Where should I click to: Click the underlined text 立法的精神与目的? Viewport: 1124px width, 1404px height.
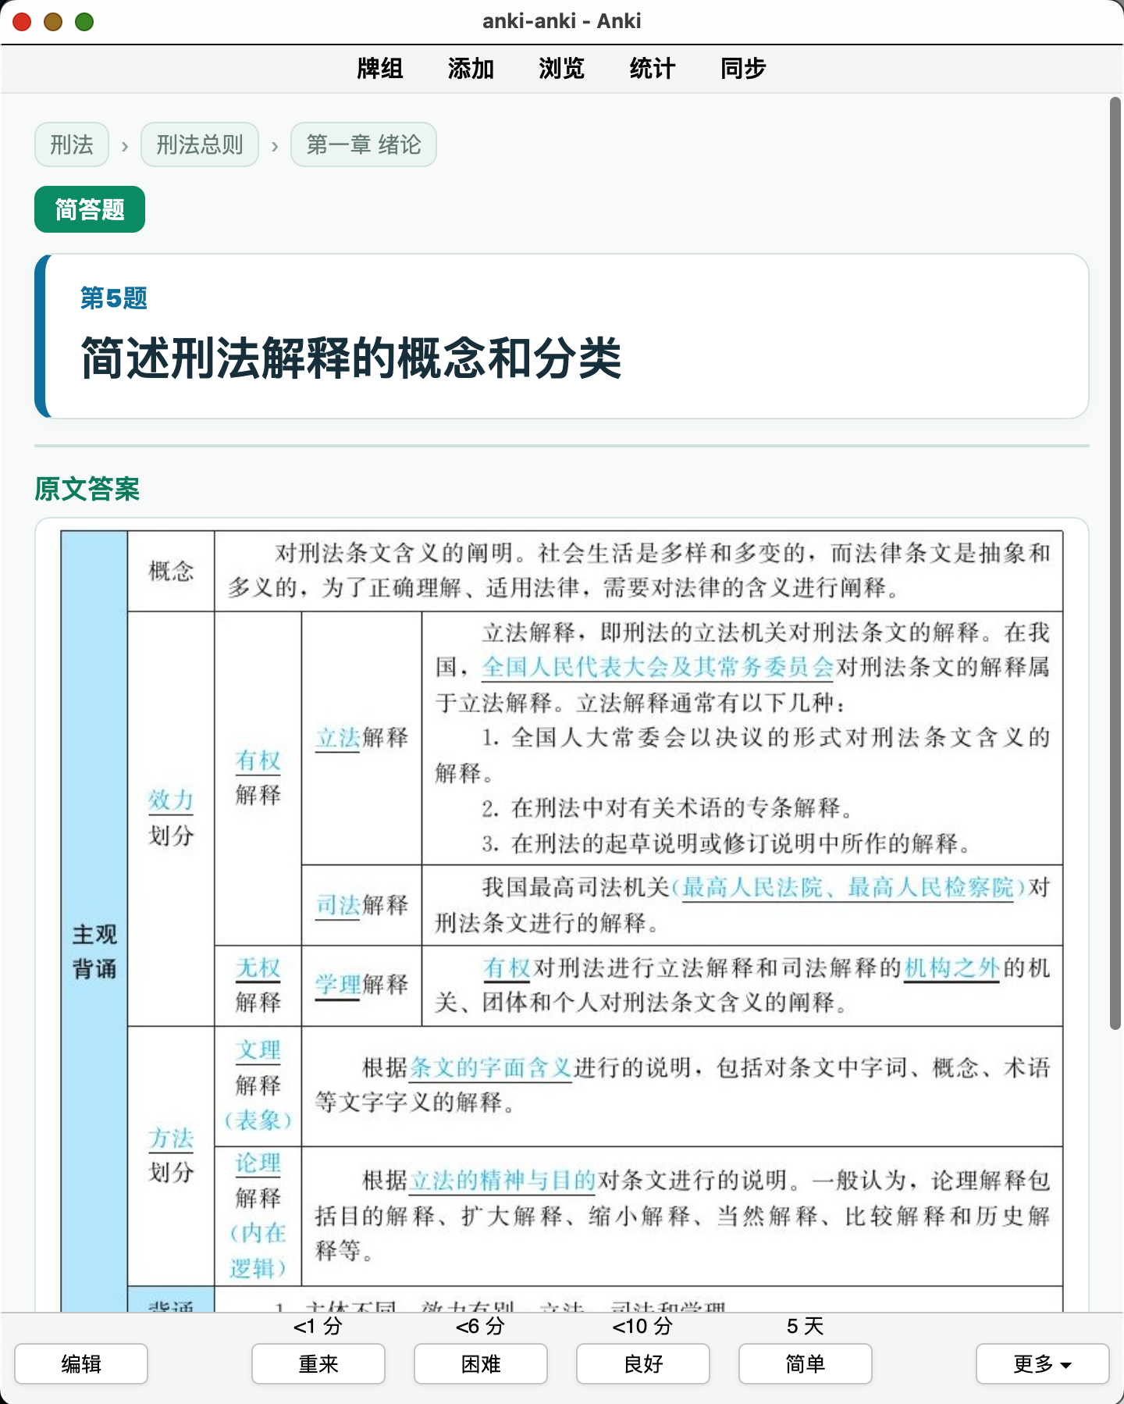[x=503, y=1180]
